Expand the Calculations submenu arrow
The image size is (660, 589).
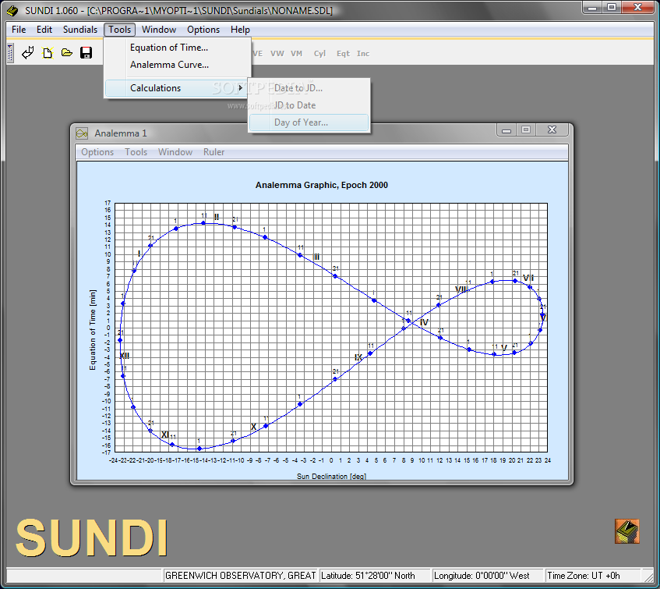click(240, 87)
